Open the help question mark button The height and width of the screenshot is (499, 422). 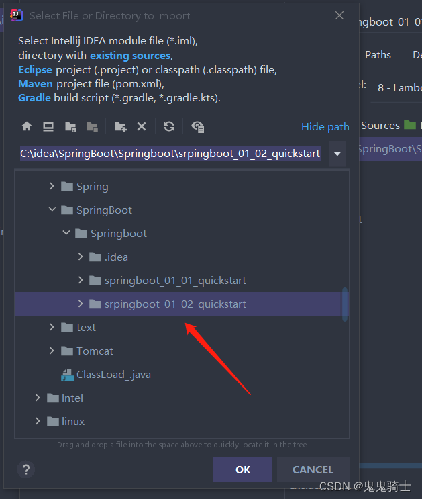[26, 469]
